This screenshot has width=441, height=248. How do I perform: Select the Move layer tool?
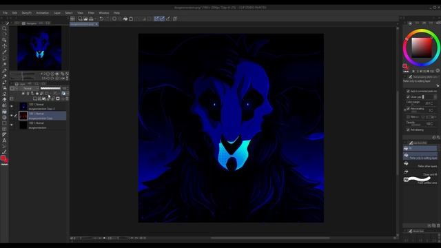coord(4,46)
